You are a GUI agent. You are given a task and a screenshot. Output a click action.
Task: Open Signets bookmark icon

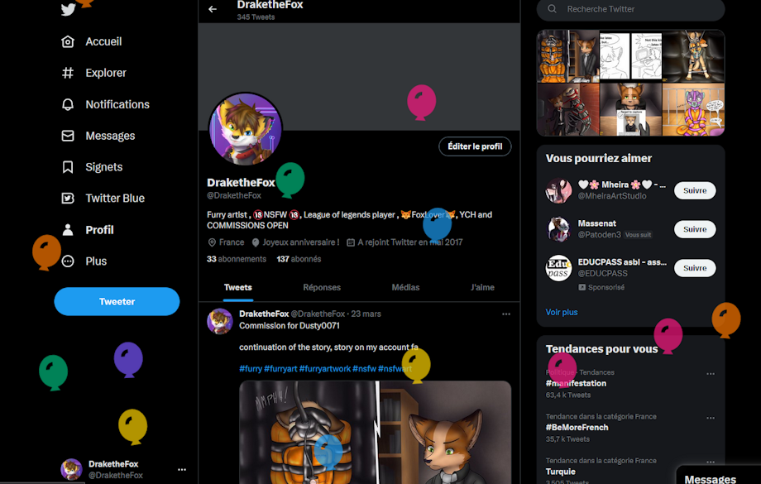point(68,167)
